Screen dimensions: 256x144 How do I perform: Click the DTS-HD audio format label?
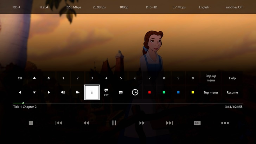(x=152, y=7)
